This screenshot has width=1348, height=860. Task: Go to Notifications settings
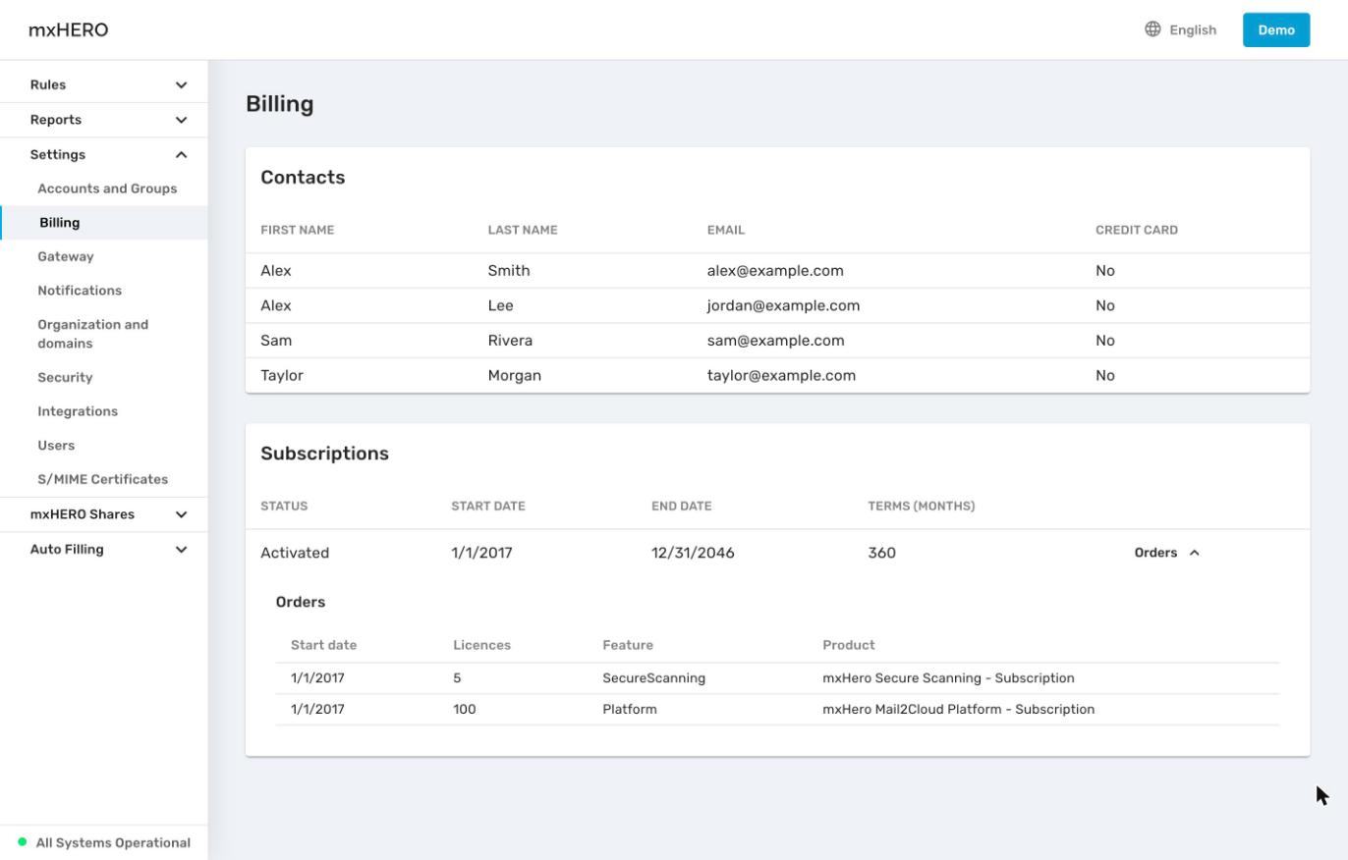[x=80, y=291]
